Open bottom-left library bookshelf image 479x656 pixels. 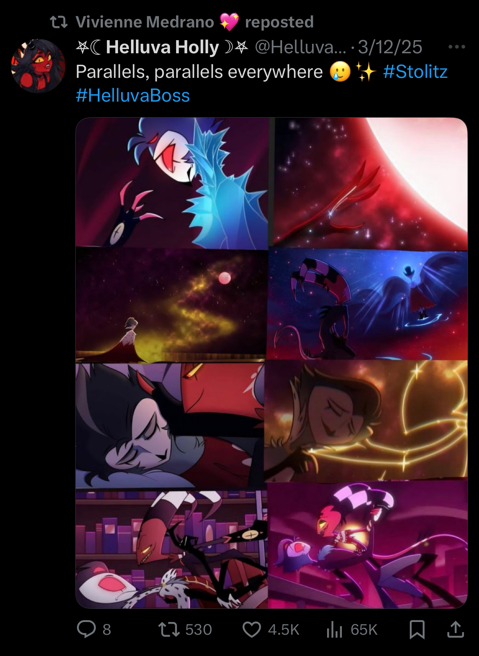click(x=171, y=549)
